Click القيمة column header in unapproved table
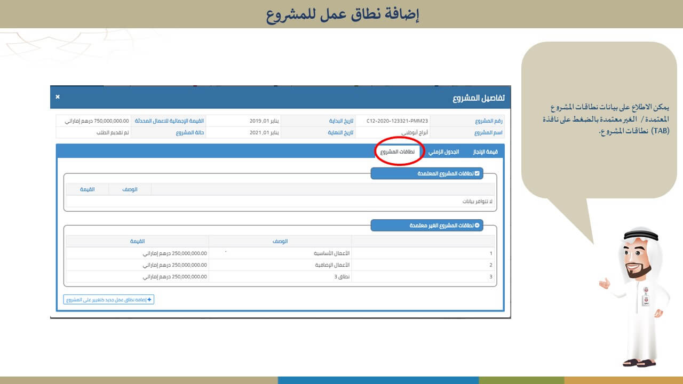This screenshot has height=384, width=683. (x=137, y=242)
